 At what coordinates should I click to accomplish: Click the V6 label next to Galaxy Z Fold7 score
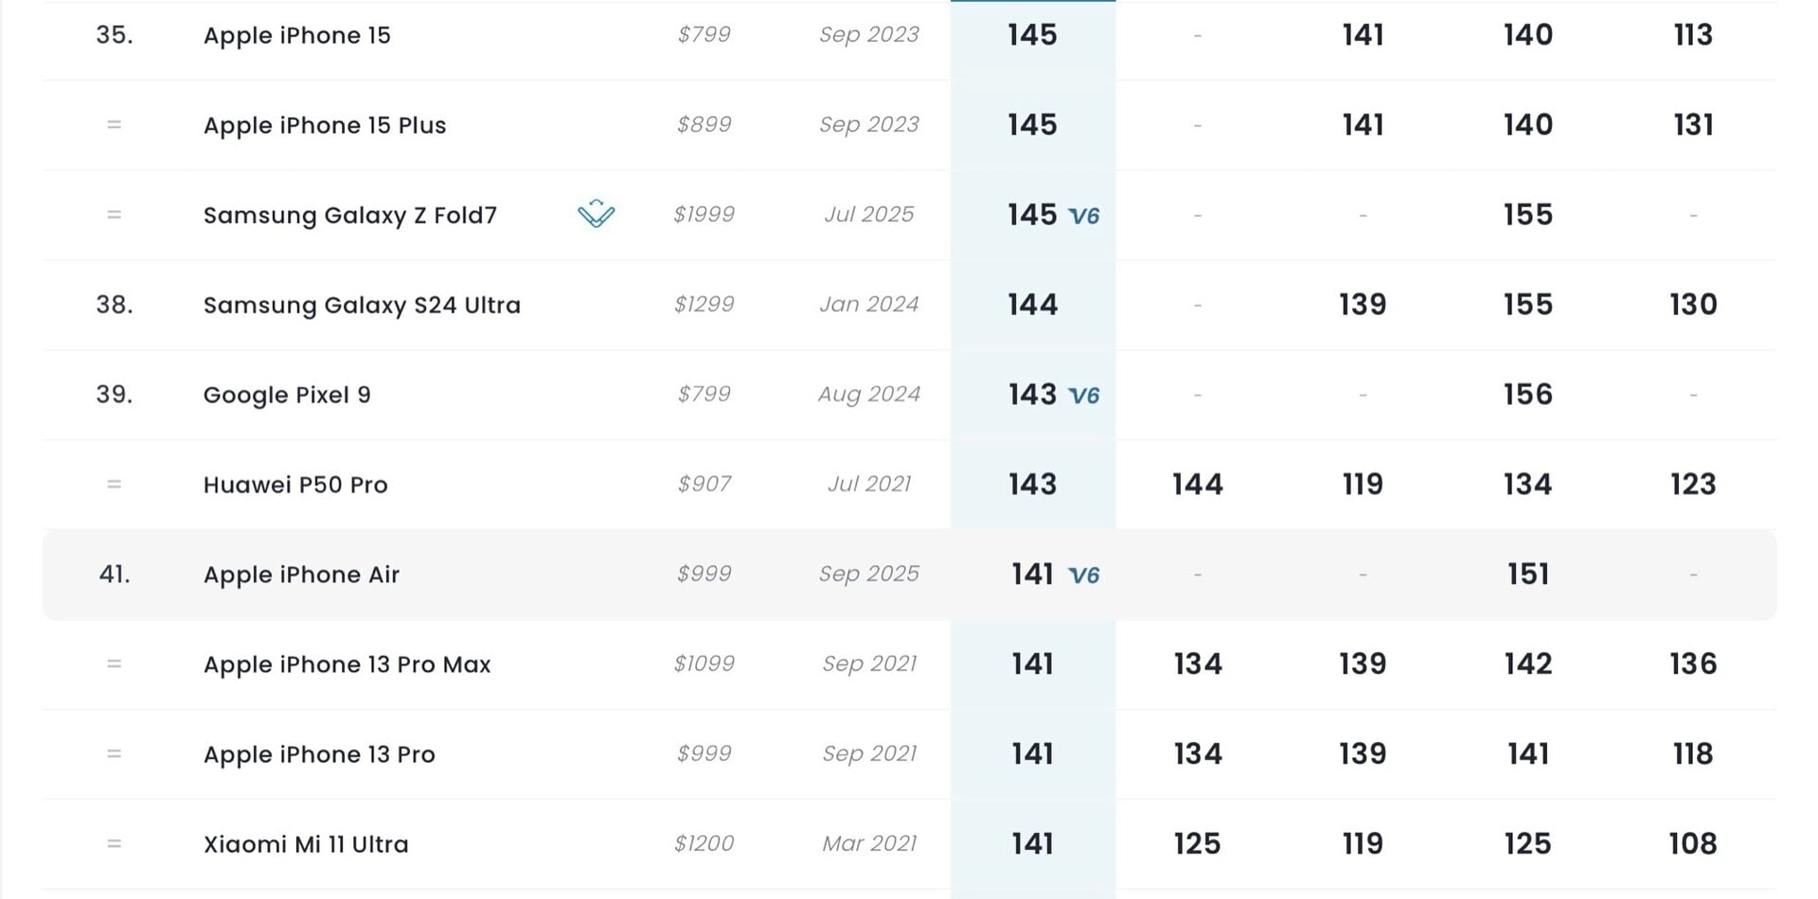[x=1083, y=217]
